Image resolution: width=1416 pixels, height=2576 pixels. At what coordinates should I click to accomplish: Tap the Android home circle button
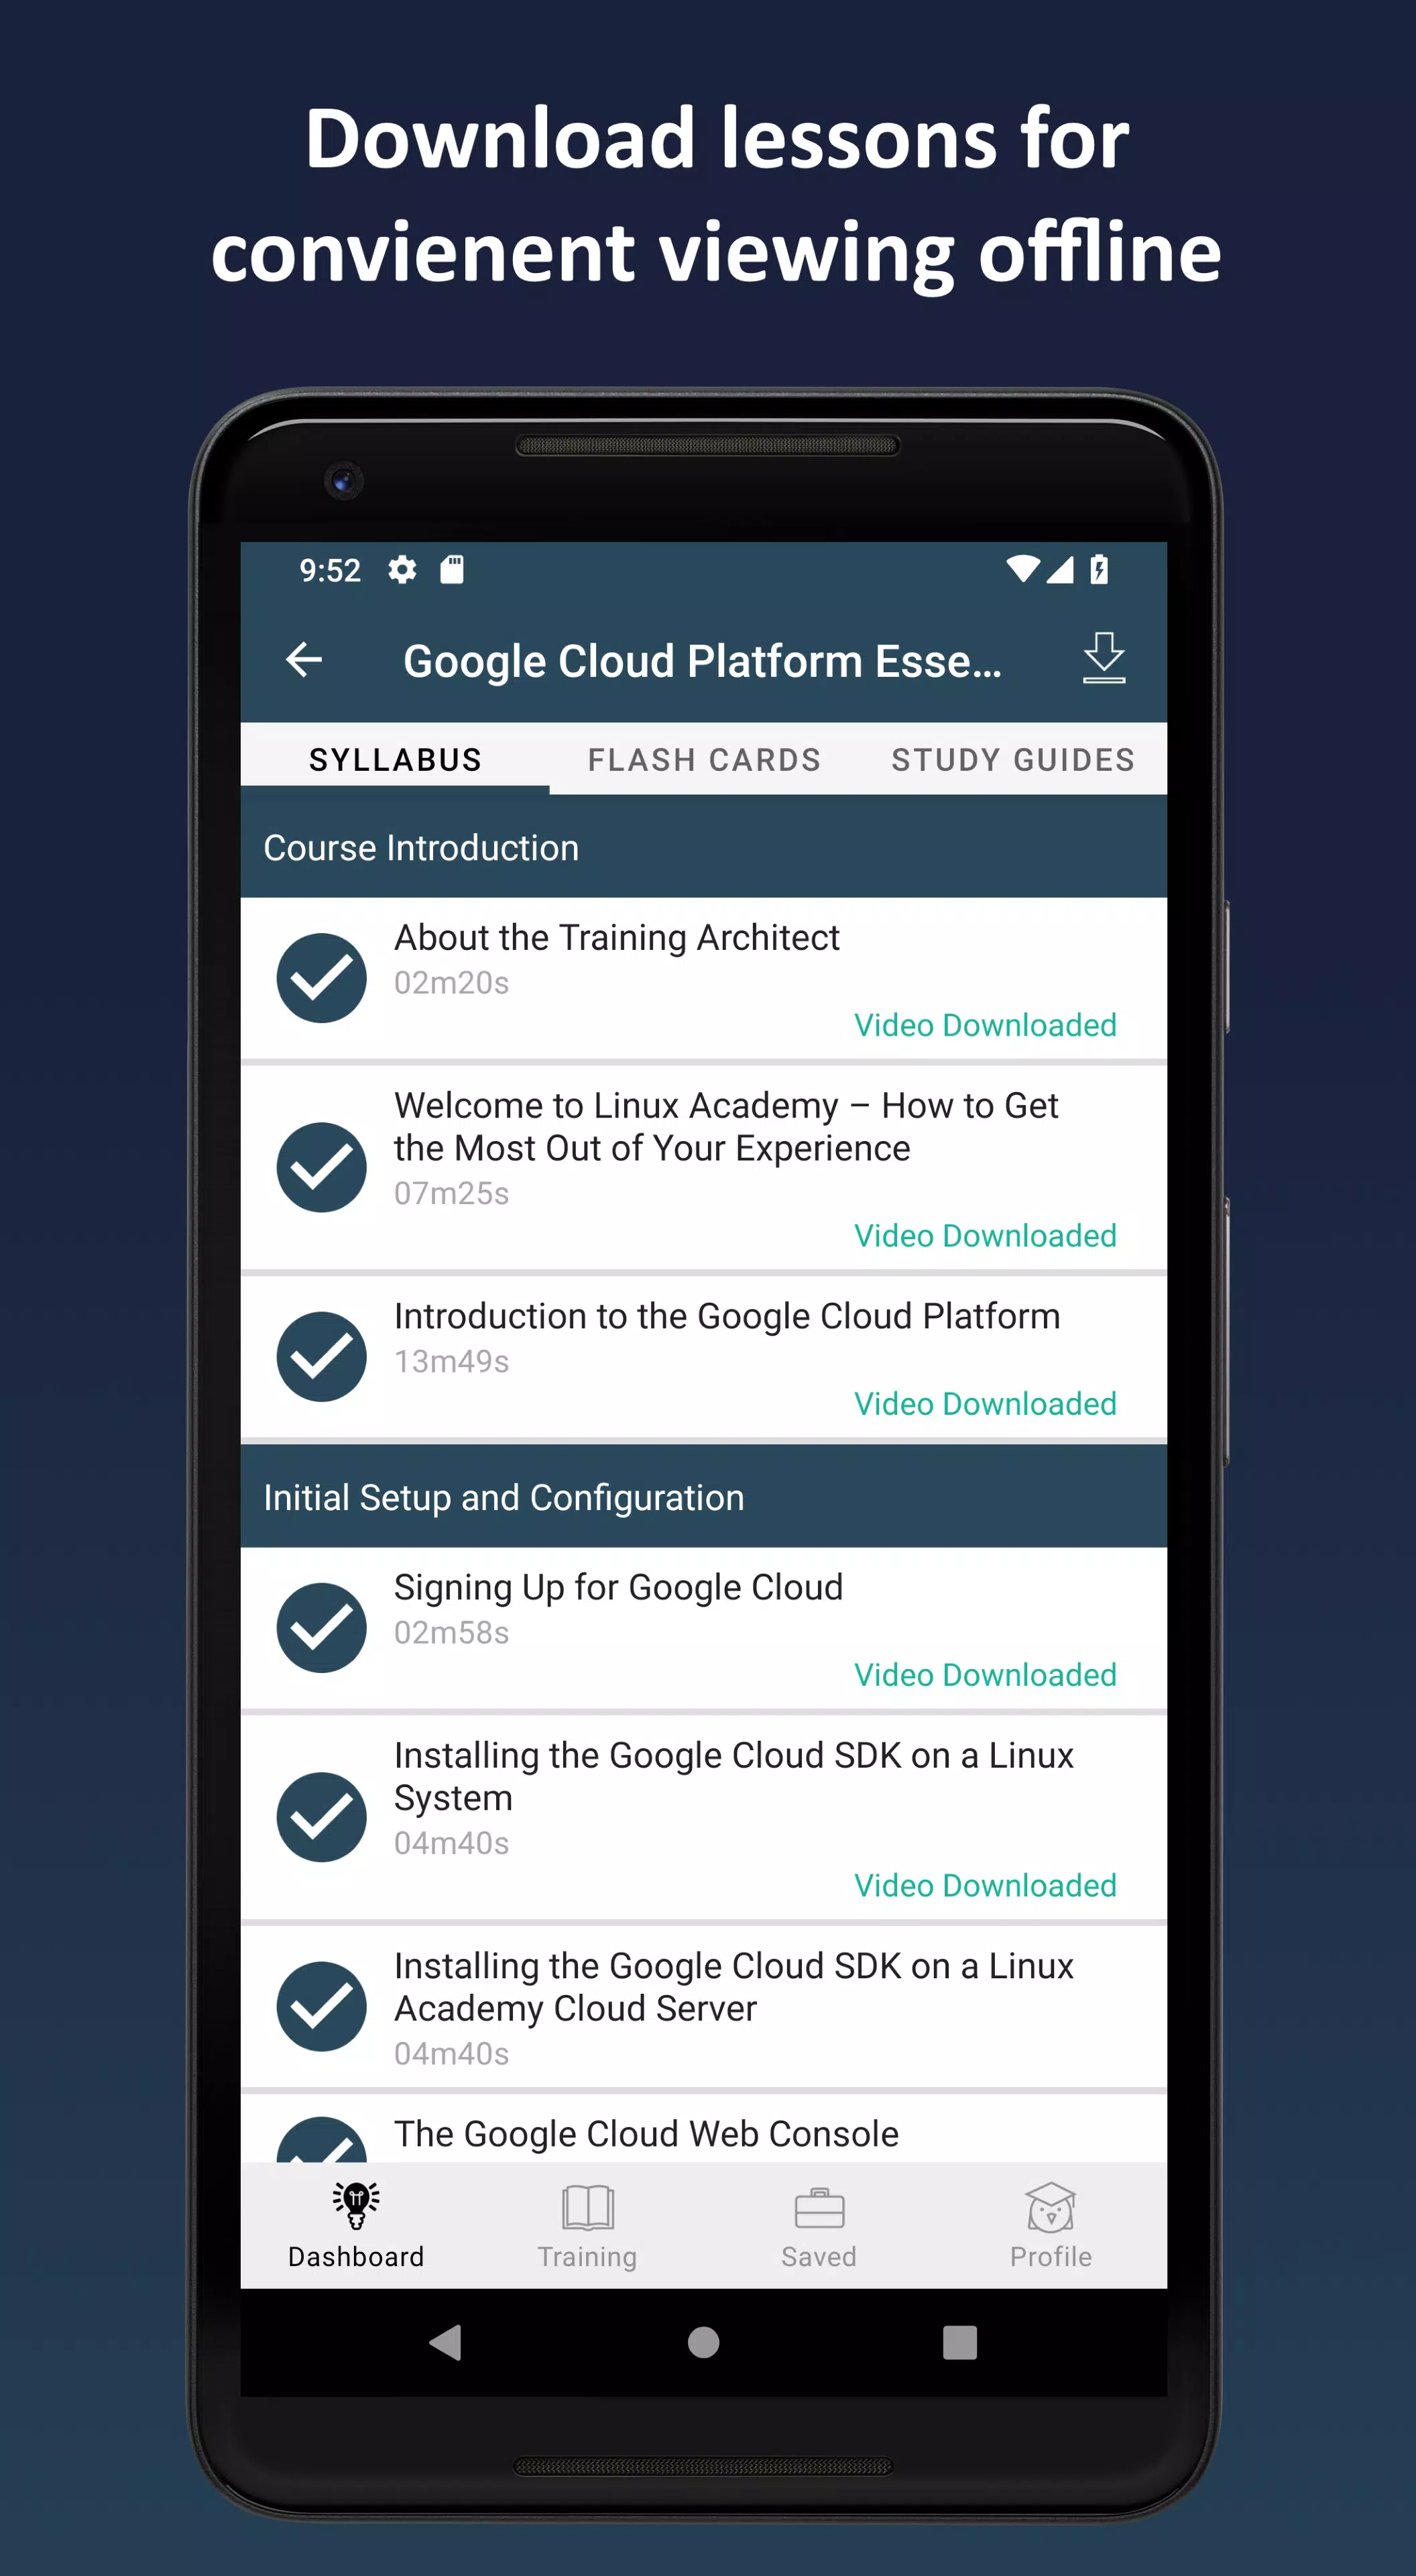click(x=703, y=2342)
